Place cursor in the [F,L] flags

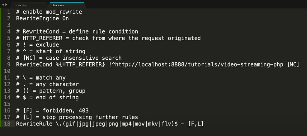coord(196,124)
